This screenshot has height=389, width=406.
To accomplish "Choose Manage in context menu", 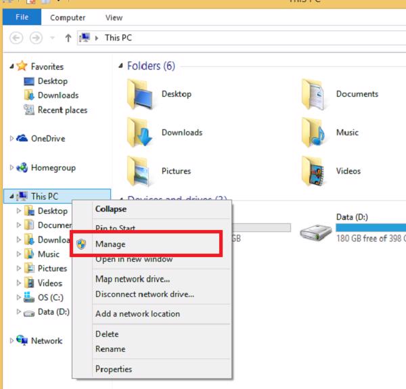I will pyautogui.click(x=110, y=244).
